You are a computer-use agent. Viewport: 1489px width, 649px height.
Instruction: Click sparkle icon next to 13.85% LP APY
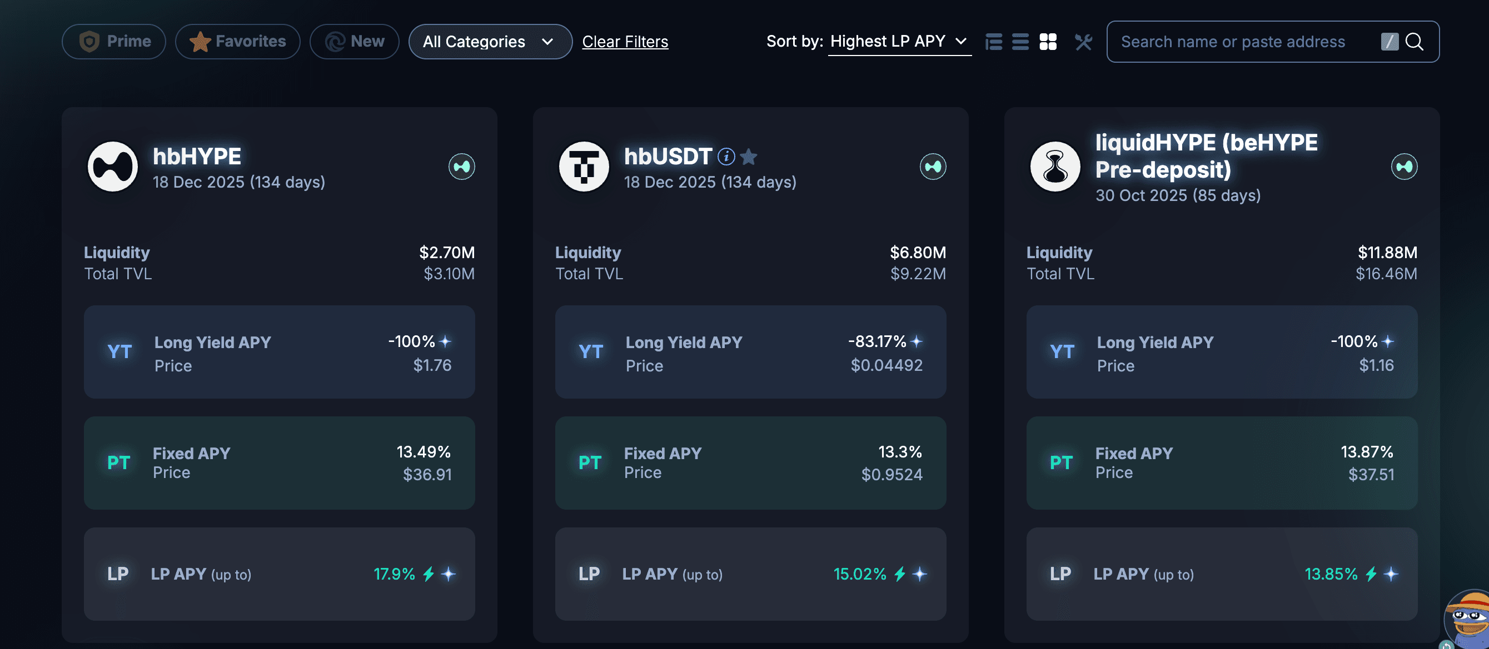[x=1391, y=574]
